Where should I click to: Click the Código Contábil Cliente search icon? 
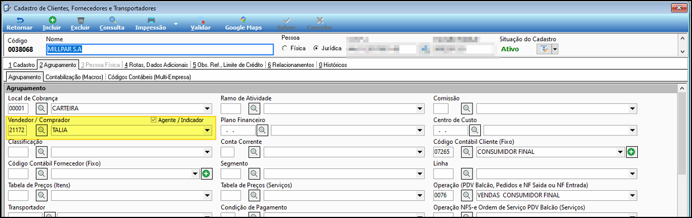[x=467, y=152]
